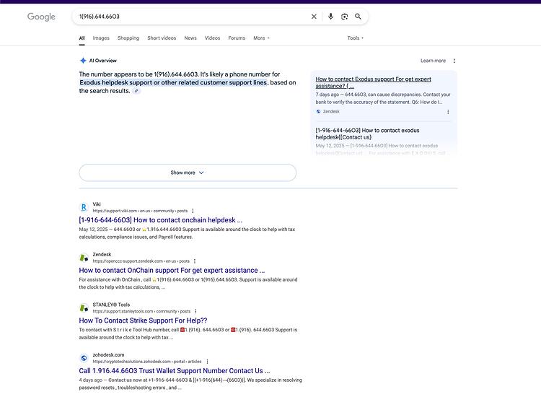Click the Google logo
Image resolution: width=541 pixels, height=397 pixels.
click(41, 17)
